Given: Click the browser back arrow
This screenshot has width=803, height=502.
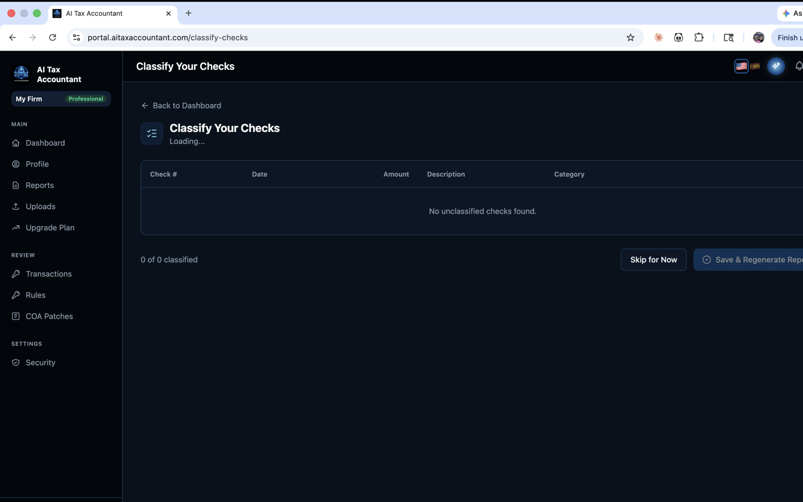Looking at the screenshot, I should pos(12,37).
